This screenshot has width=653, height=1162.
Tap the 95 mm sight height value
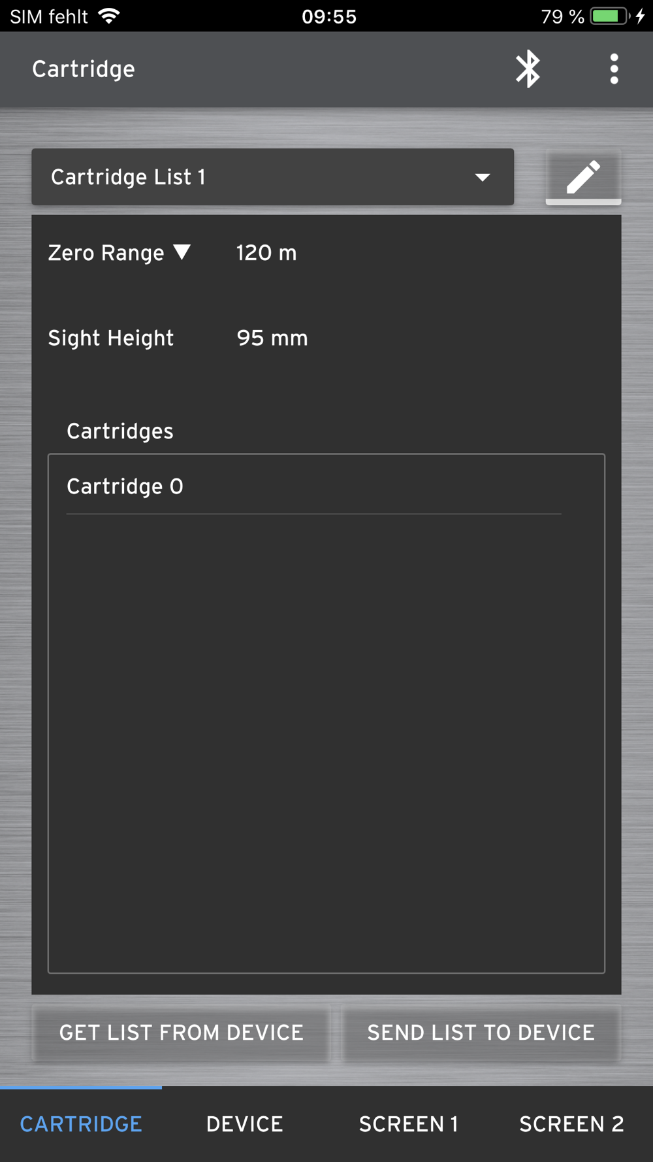click(x=272, y=338)
